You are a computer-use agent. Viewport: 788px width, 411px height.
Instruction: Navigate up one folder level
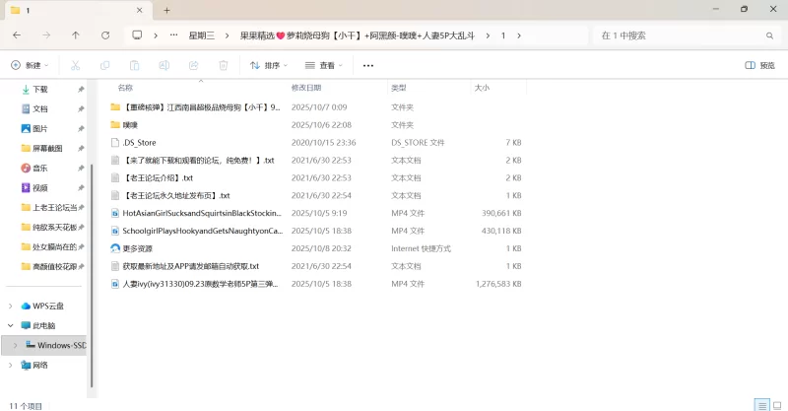click(76, 34)
